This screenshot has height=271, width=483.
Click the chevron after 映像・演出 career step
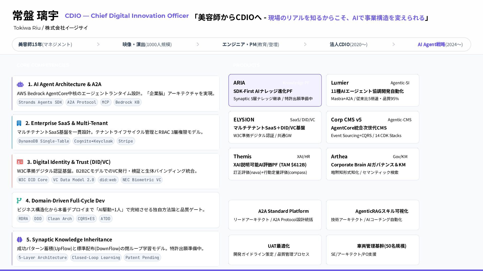(x=198, y=44)
